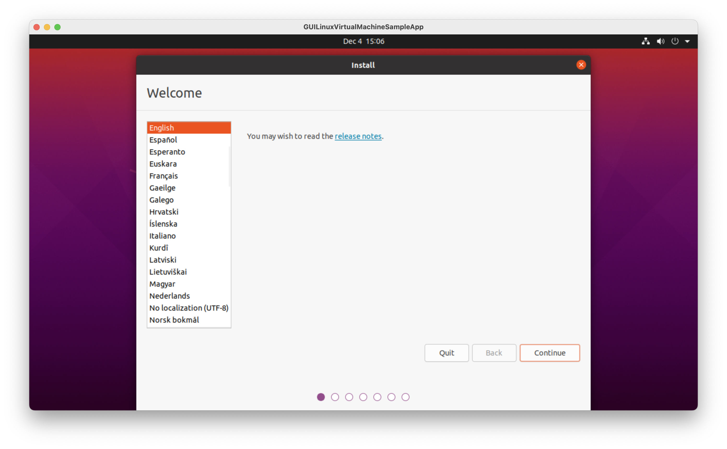Open the release notes link
This screenshot has height=449, width=727.
[x=358, y=136]
